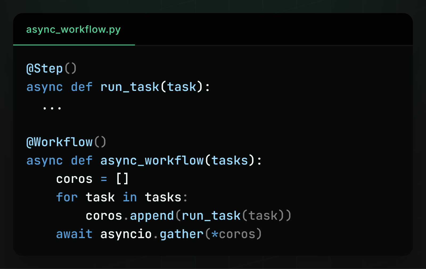The width and height of the screenshot is (426, 269).
Task: Click the async keyword before def run_task
Action: click(x=44, y=87)
